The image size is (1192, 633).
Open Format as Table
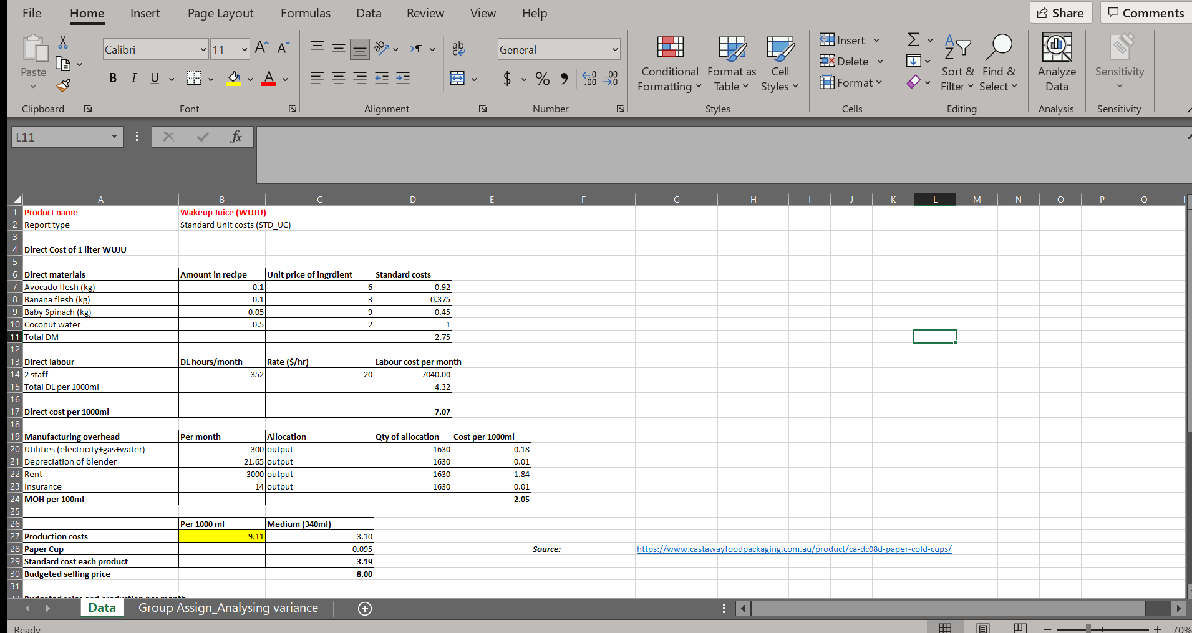pyautogui.click(x=732, y=64)
